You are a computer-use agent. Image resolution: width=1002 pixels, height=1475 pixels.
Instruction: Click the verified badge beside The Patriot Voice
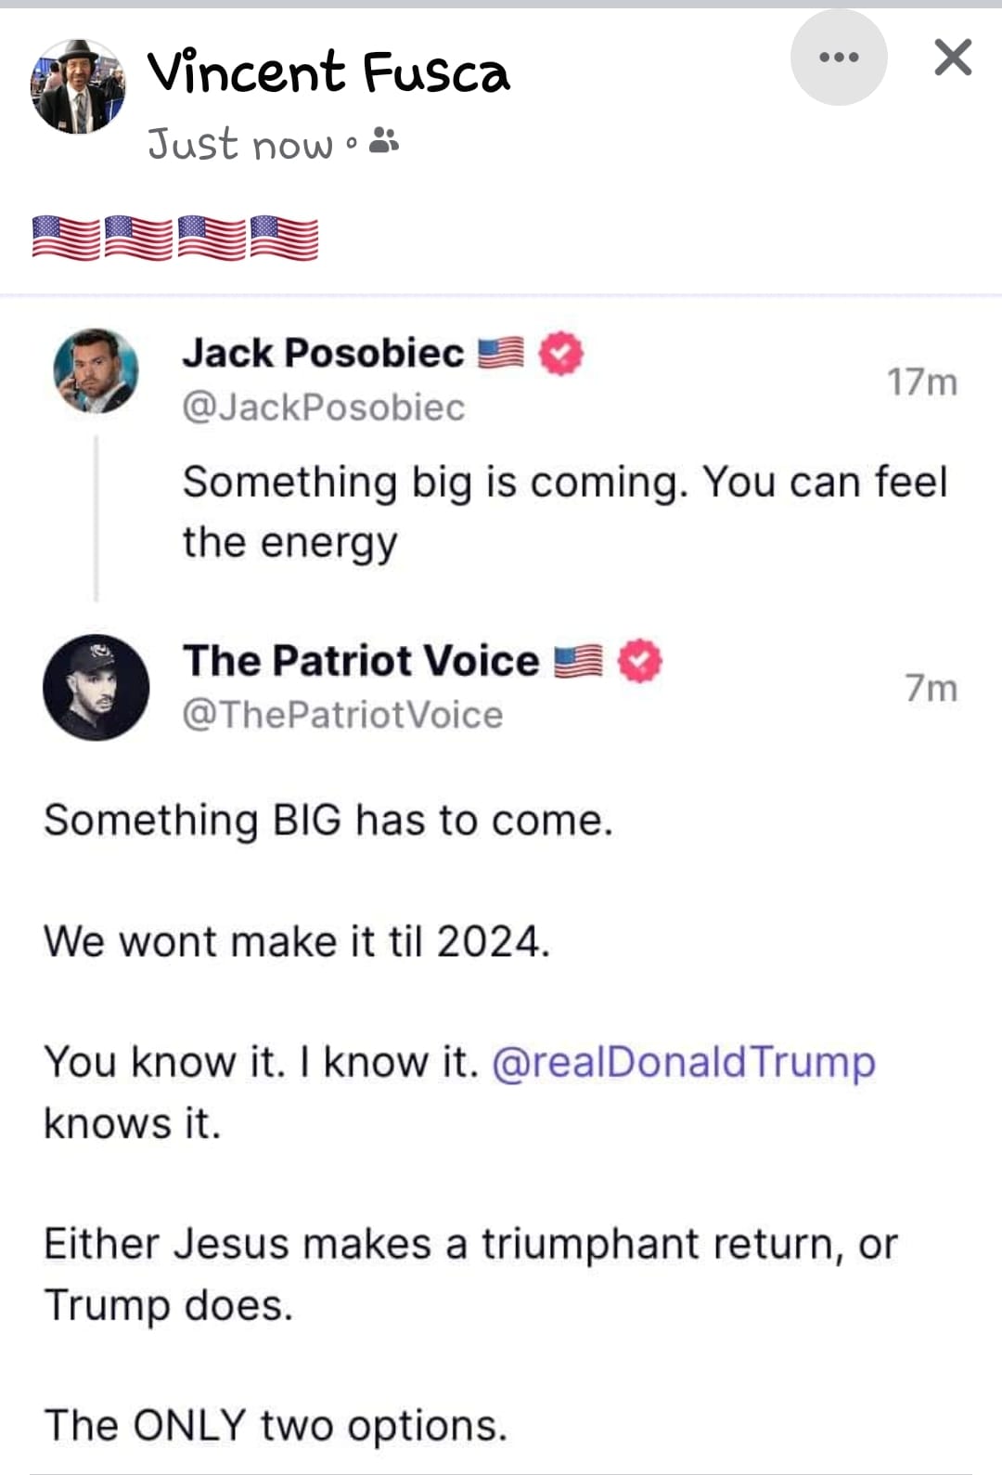click(x=639, y=661)
